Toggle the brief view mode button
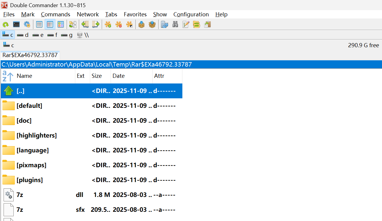 39,24
